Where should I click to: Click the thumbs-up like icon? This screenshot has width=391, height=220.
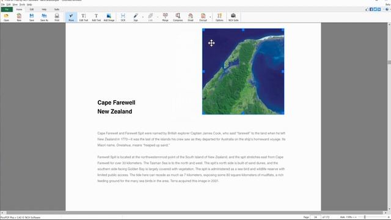(x=367, y=9)
